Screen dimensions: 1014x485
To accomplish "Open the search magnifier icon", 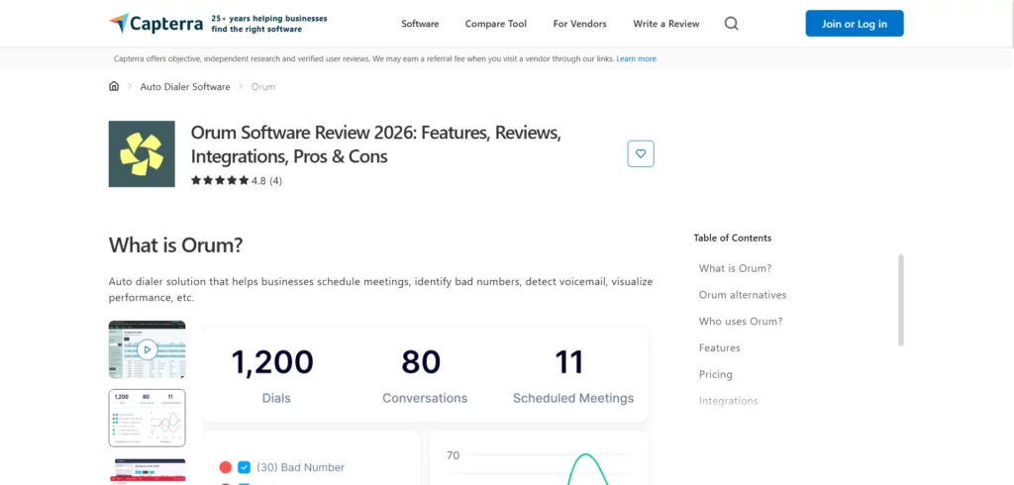I will coord(732,24).
